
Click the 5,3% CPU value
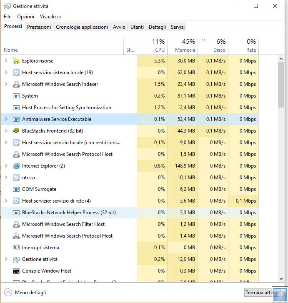pyautogui.click(x=160, y=61)
